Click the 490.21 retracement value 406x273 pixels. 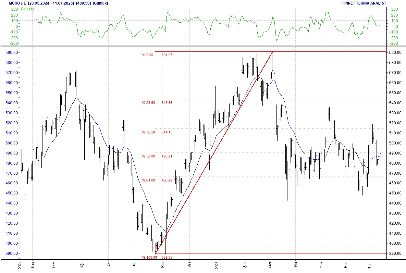pos(167,156)
